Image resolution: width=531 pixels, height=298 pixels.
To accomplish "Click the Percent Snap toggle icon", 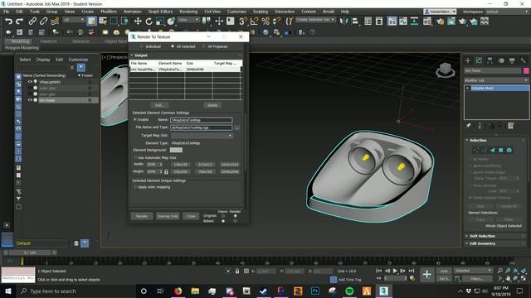I will tap(265, 22).
